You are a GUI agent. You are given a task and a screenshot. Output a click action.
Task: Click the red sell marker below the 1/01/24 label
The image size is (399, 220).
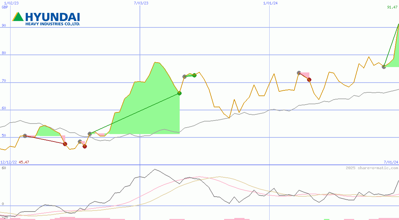click(x=309, y=79)
